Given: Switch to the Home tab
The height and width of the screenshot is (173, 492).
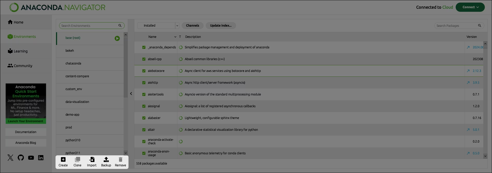Looking at the screenshot, I should [16, 22].
